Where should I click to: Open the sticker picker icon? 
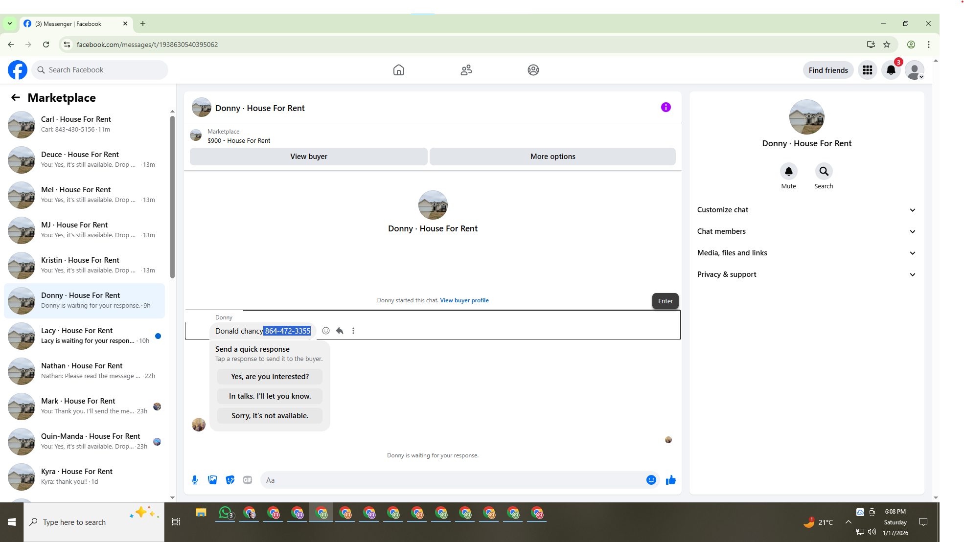[230, 480]
